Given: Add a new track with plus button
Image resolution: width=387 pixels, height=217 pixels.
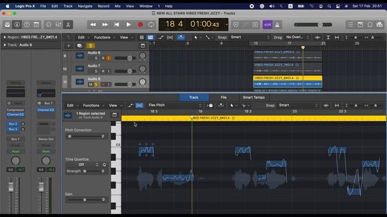Looking at the screenshot, I should (x=68, y=46).
